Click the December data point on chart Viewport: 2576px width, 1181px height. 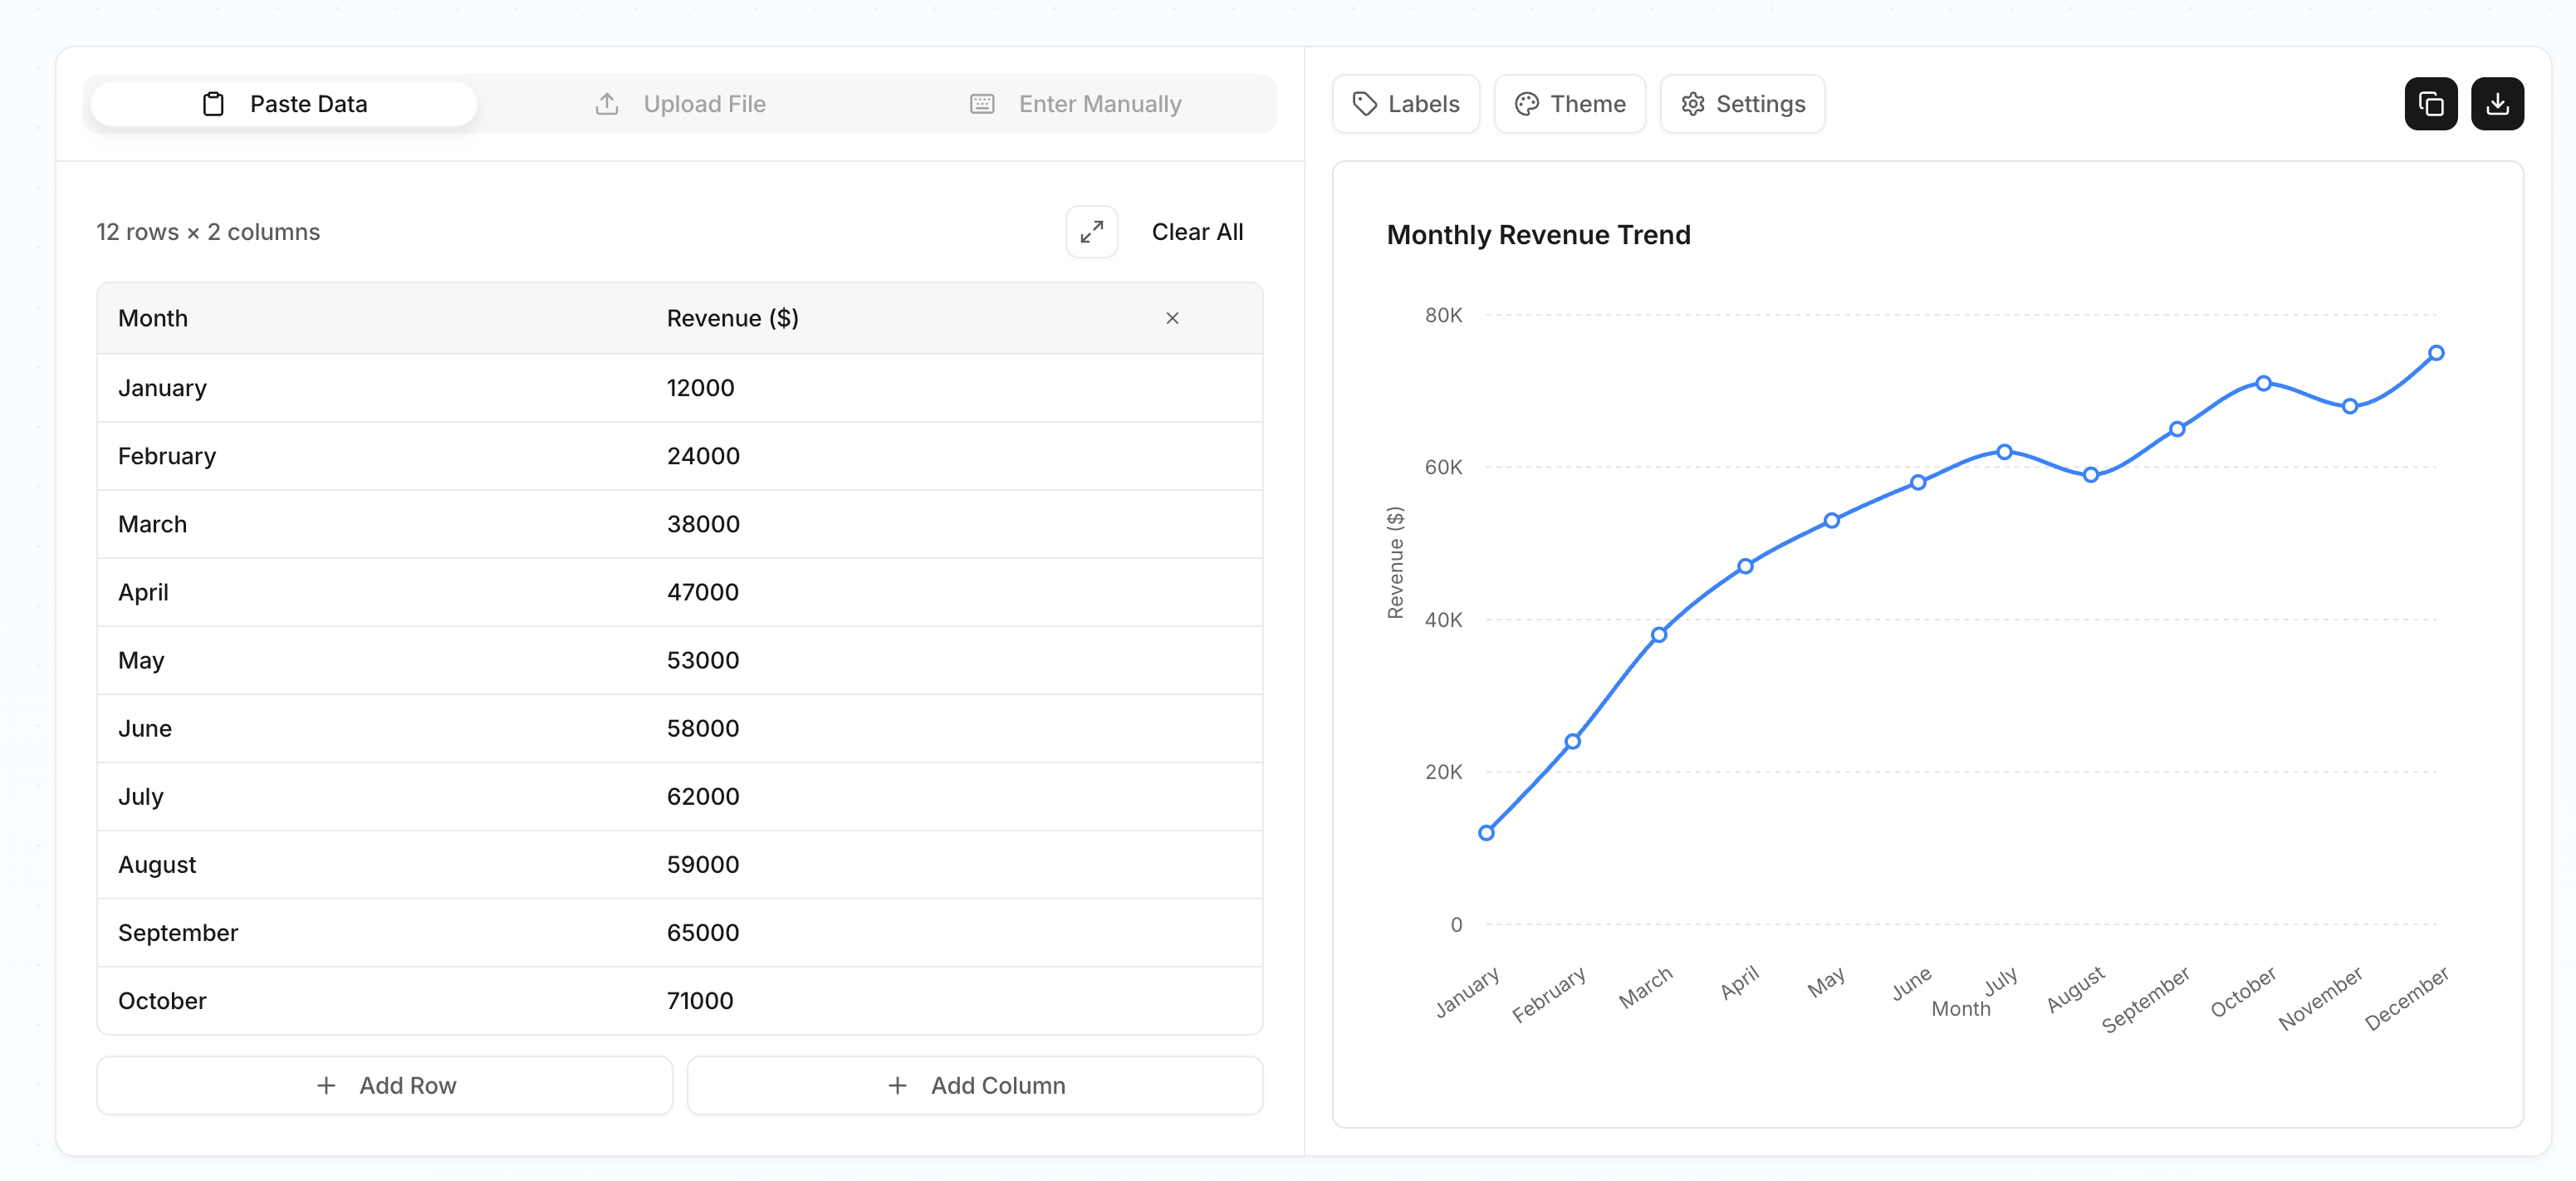click(2436, 353)
